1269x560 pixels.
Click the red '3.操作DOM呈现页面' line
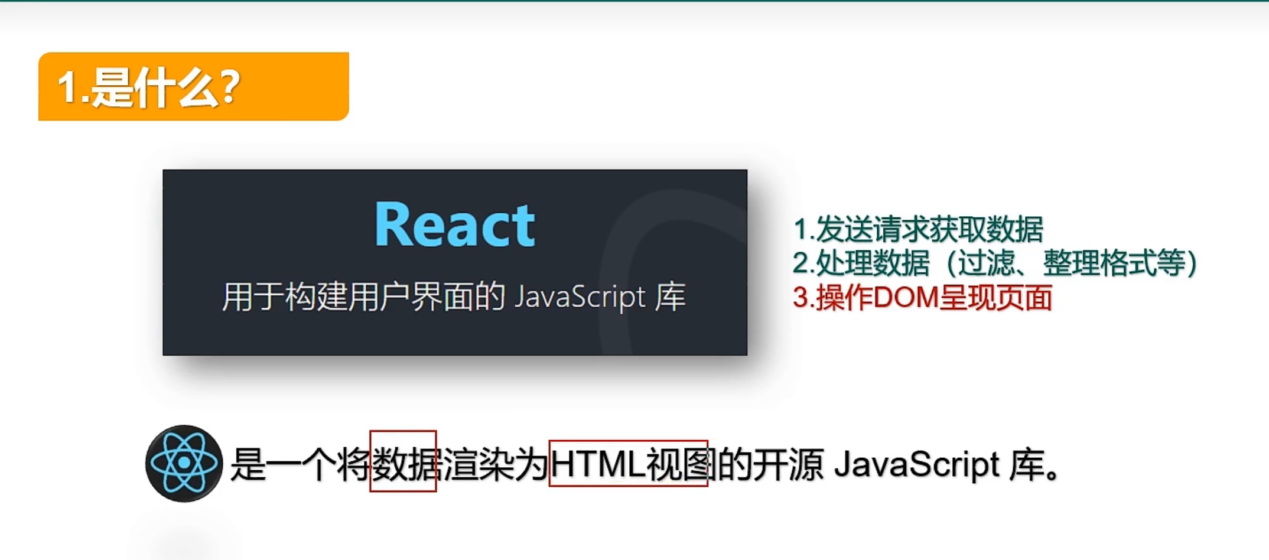[x=922, y=297]
